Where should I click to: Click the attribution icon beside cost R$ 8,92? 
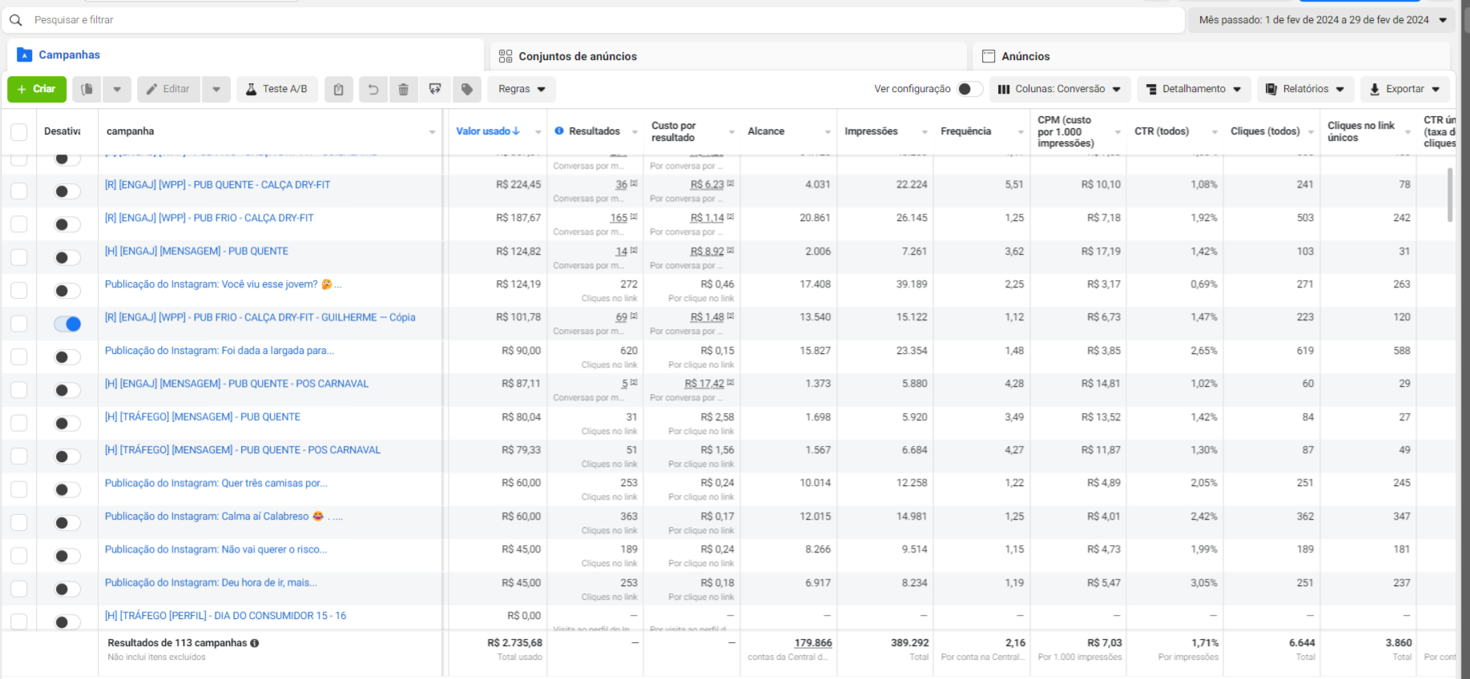tap(730, 251)
